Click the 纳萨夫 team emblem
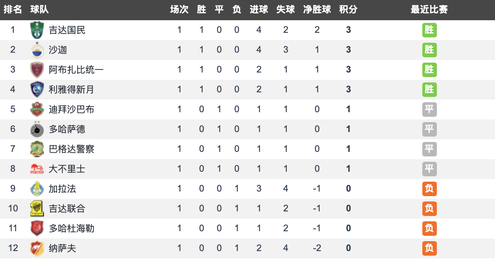 [37, 248]
